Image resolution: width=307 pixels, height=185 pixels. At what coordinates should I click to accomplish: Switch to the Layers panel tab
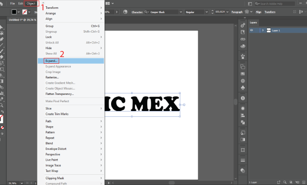[253, 22]
